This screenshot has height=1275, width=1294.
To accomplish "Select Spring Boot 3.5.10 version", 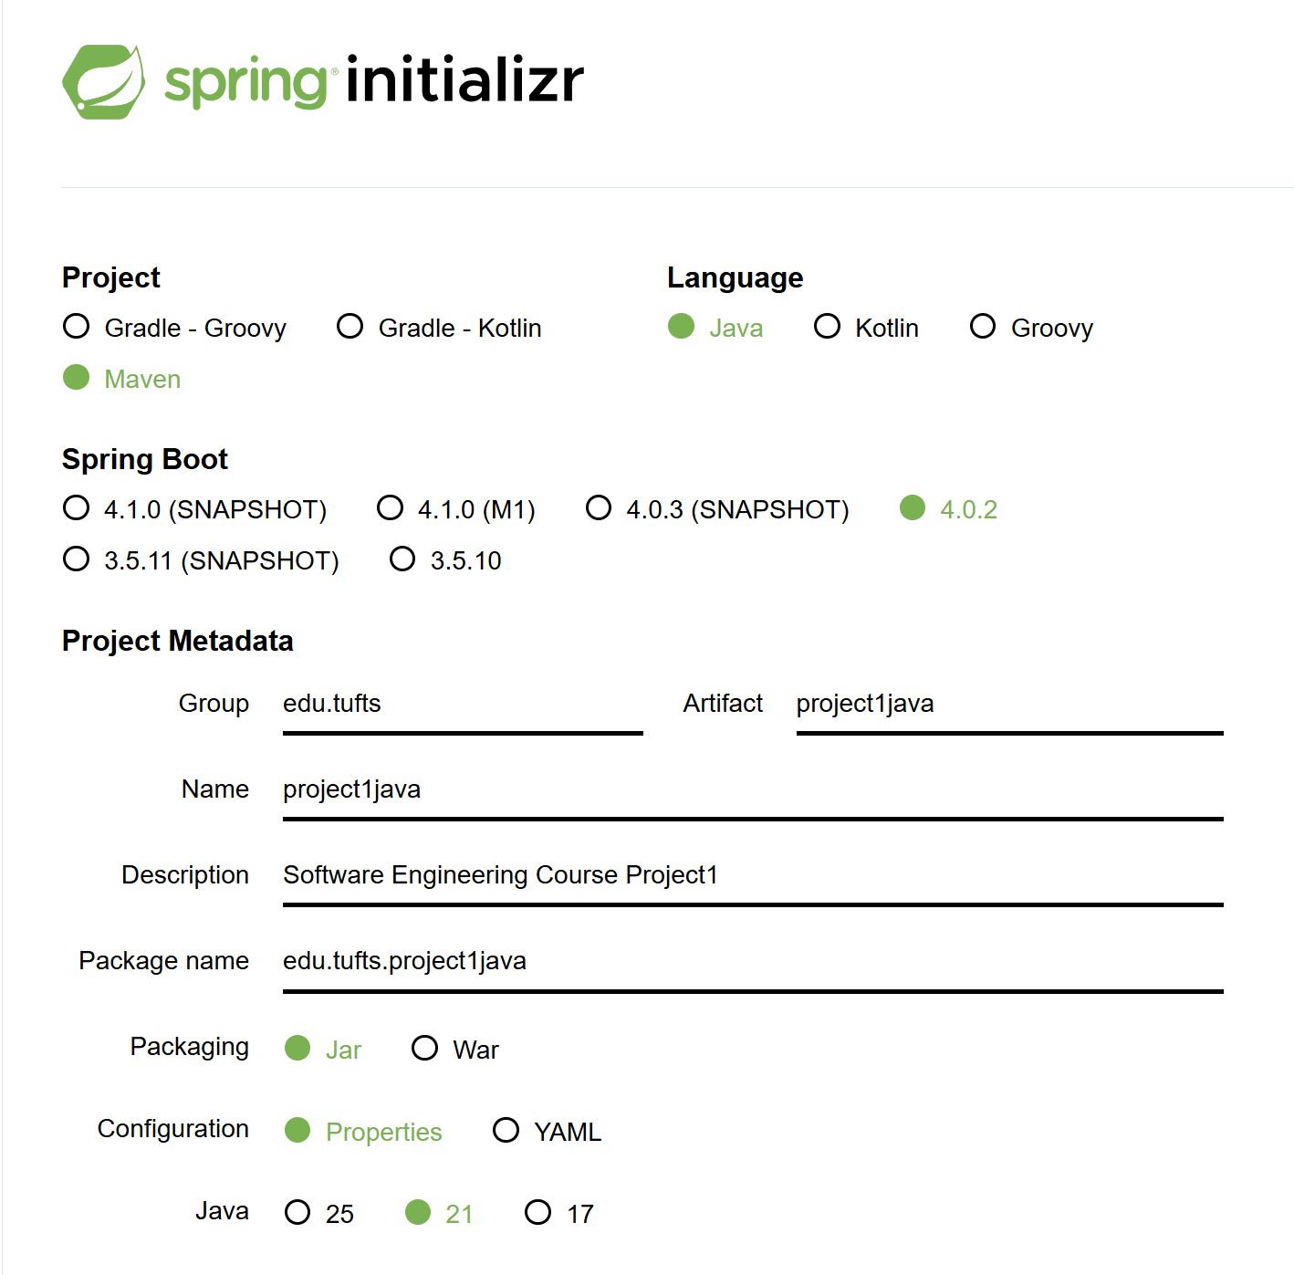I will pos(402,559).
